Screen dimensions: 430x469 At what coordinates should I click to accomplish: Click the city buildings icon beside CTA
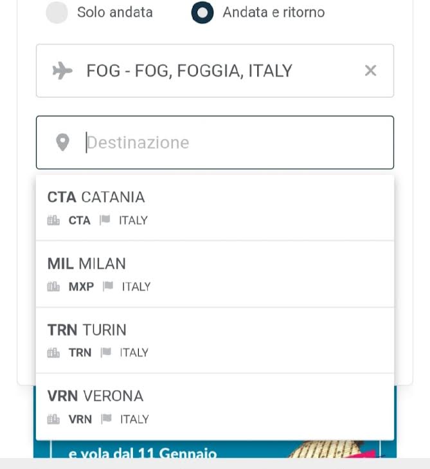(x=53, y=221)
